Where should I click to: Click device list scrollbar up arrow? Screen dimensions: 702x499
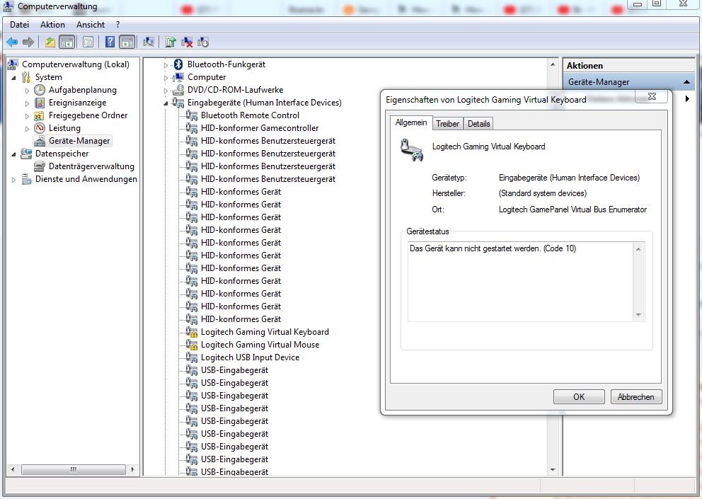(553, 64)
